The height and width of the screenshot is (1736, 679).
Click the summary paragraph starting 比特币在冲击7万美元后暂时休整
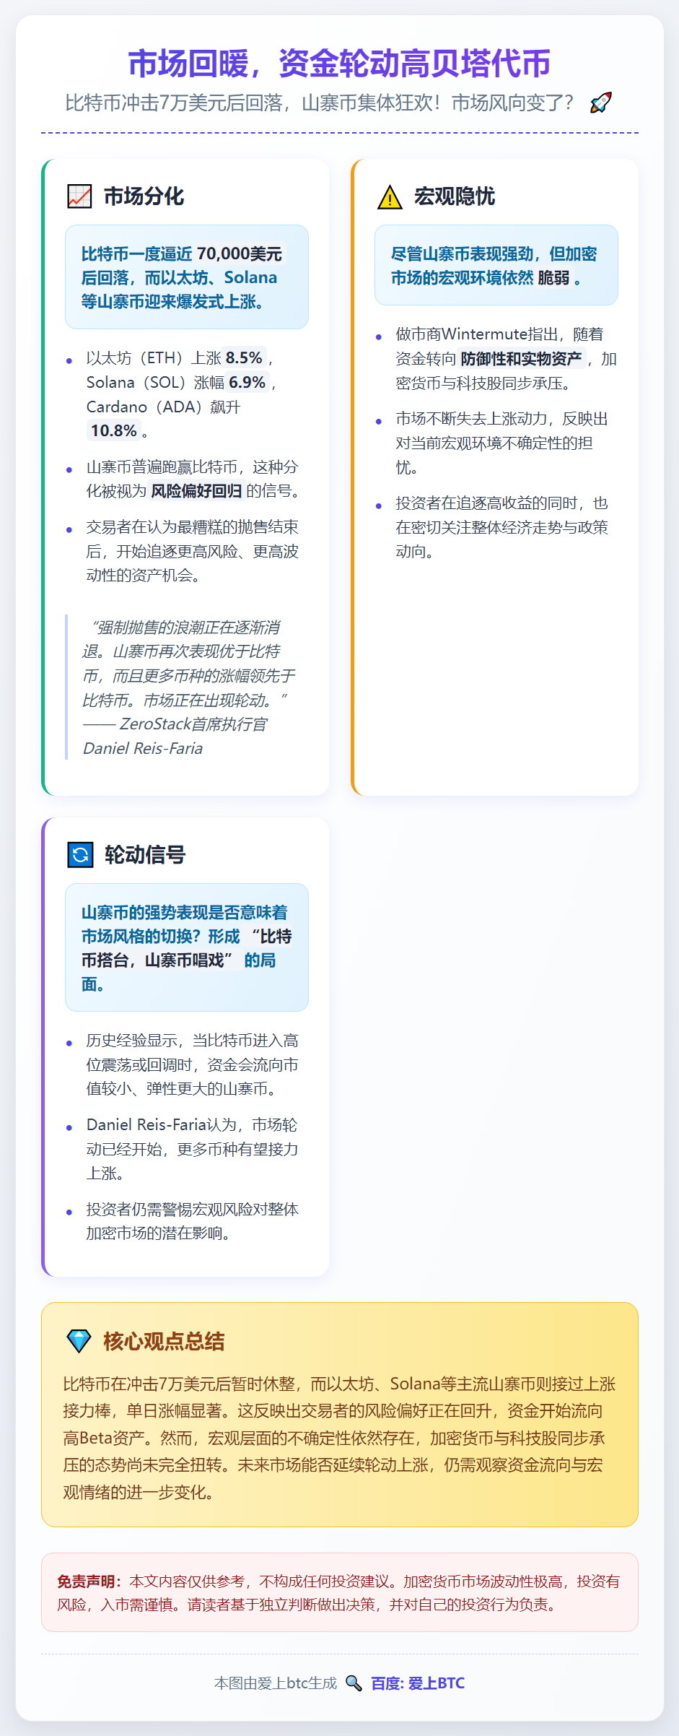[x=339, y=1438]
